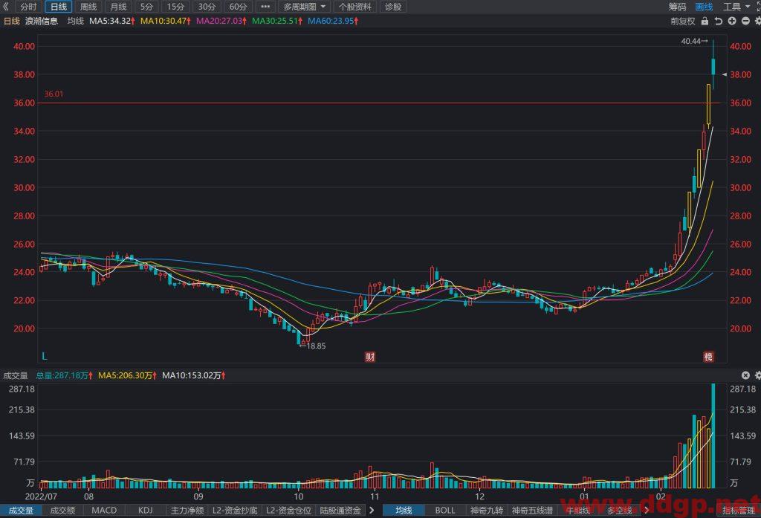
Task: Open 指标管理 indicator management
Action: (738, 511)
